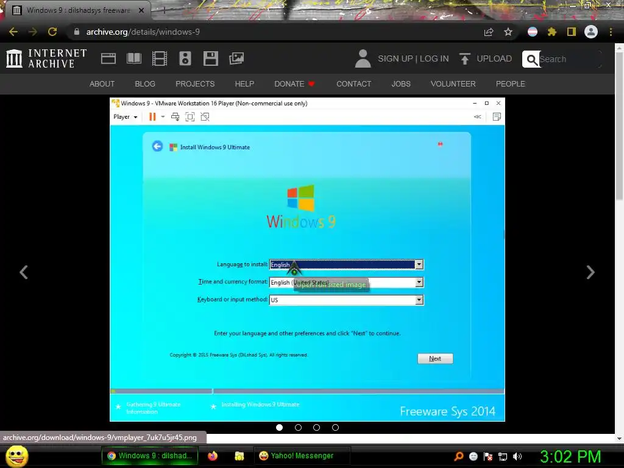The width and height of the screenshot is (624, 468).
Task: Open the folder icon in the taskbar
Action: pyautogui.click(x=239, y=456)
